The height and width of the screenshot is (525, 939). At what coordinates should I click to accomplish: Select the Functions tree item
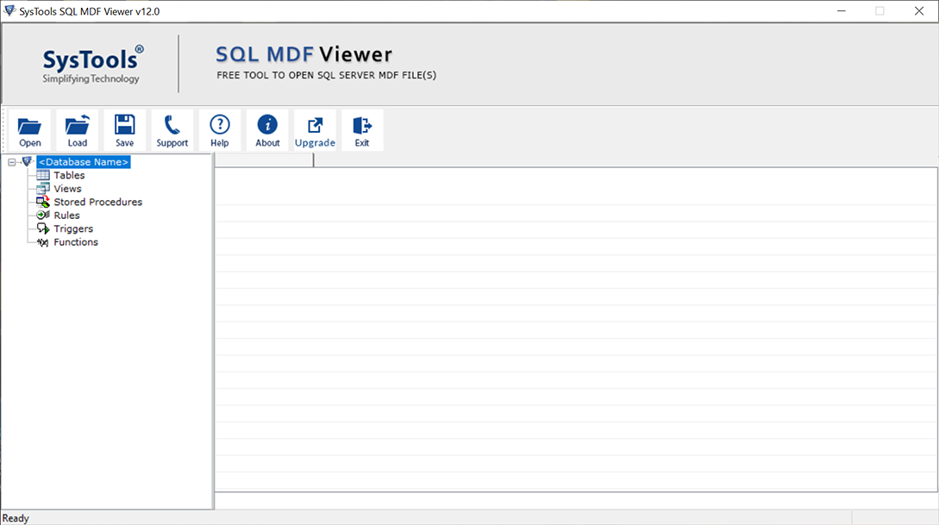pyautogui.click(x=76, y=242)
